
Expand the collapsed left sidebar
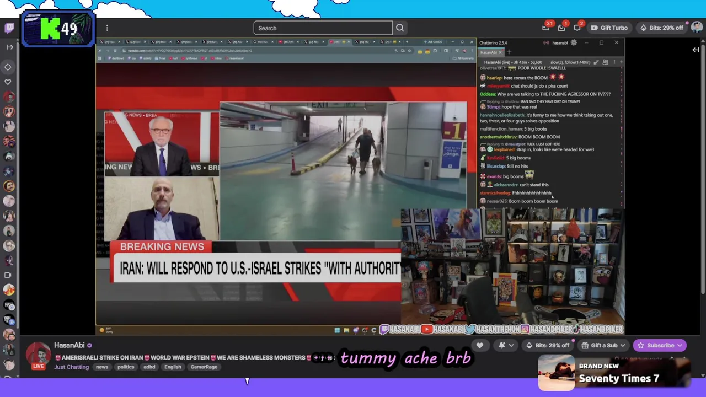[x=9, y=47]
